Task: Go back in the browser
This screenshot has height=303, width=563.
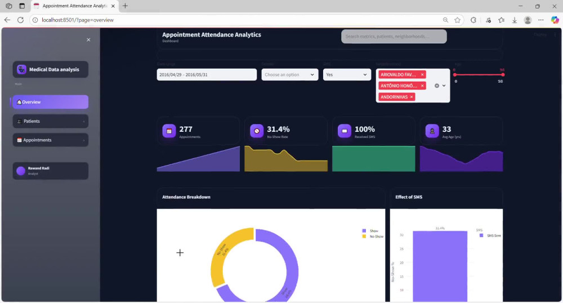Action: [7, 20]
